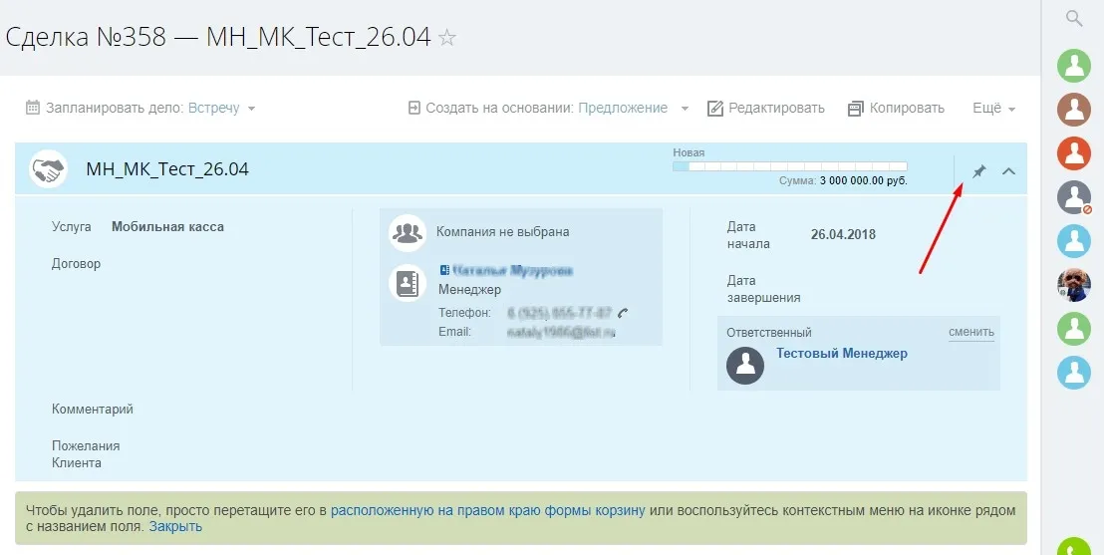The width and height of the screenshot is (1104, 555).
Task: Click the phone call icon next to number
Action: (x=623, y=313)
